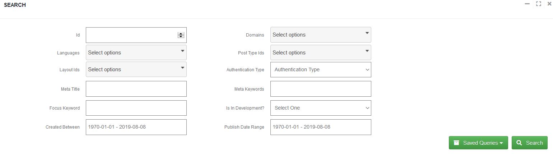Minimize the Search panel
This screenshot has width=553, height=154.
[527, 4]
